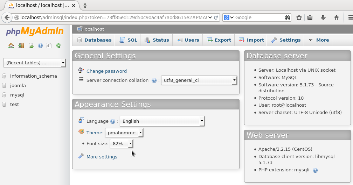Switch to the Databases tab
Image resolution: width=353 pixels, height=185 pixels.
tap(94, 40)
